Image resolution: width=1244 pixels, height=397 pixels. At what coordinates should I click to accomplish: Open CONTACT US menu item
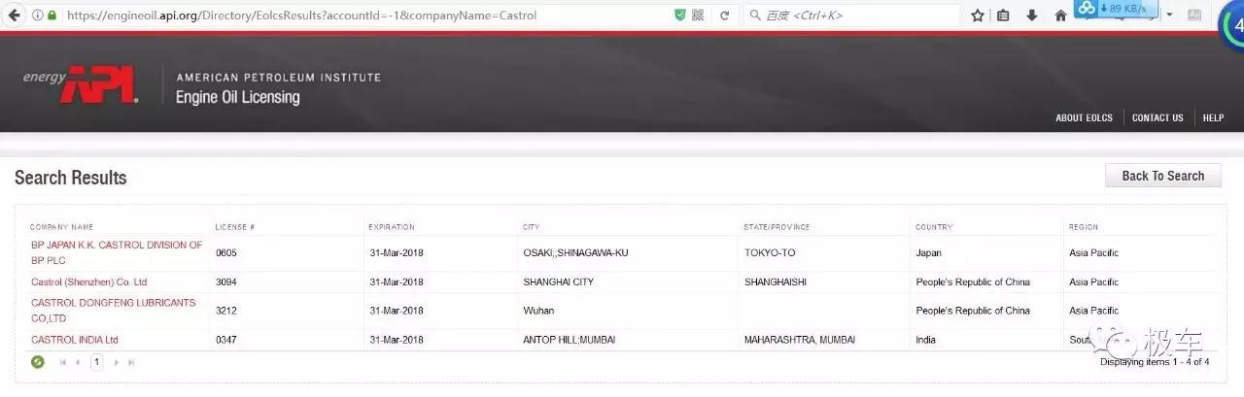[1158, 117]
